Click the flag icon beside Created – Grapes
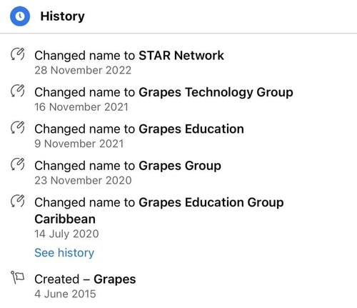 (18, 278)
